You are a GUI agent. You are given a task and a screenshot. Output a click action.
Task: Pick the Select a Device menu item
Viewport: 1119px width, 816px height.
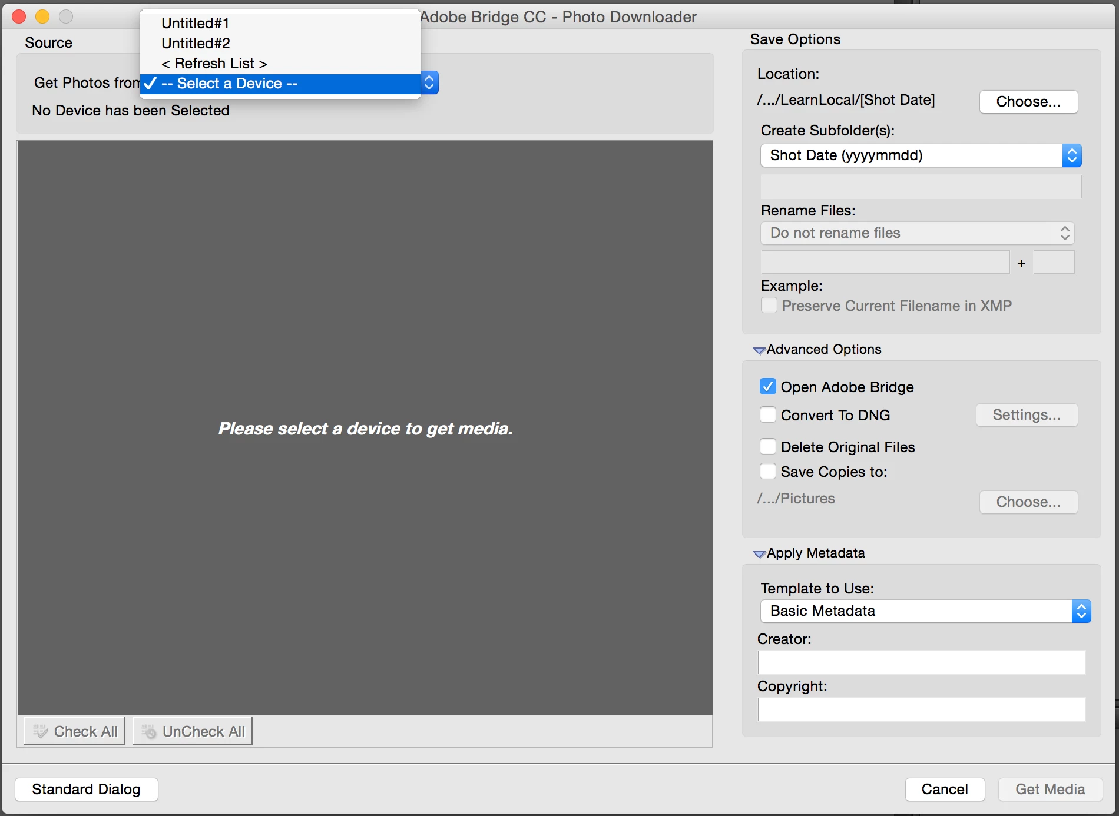(x=280, y=84)
